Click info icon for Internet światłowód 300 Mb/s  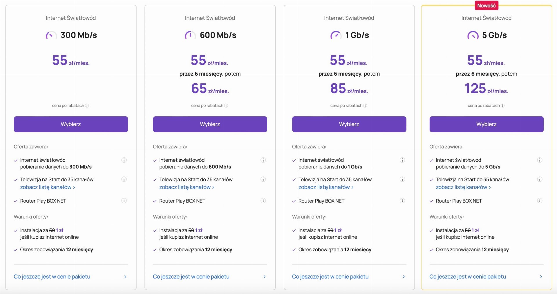point(124,160)
